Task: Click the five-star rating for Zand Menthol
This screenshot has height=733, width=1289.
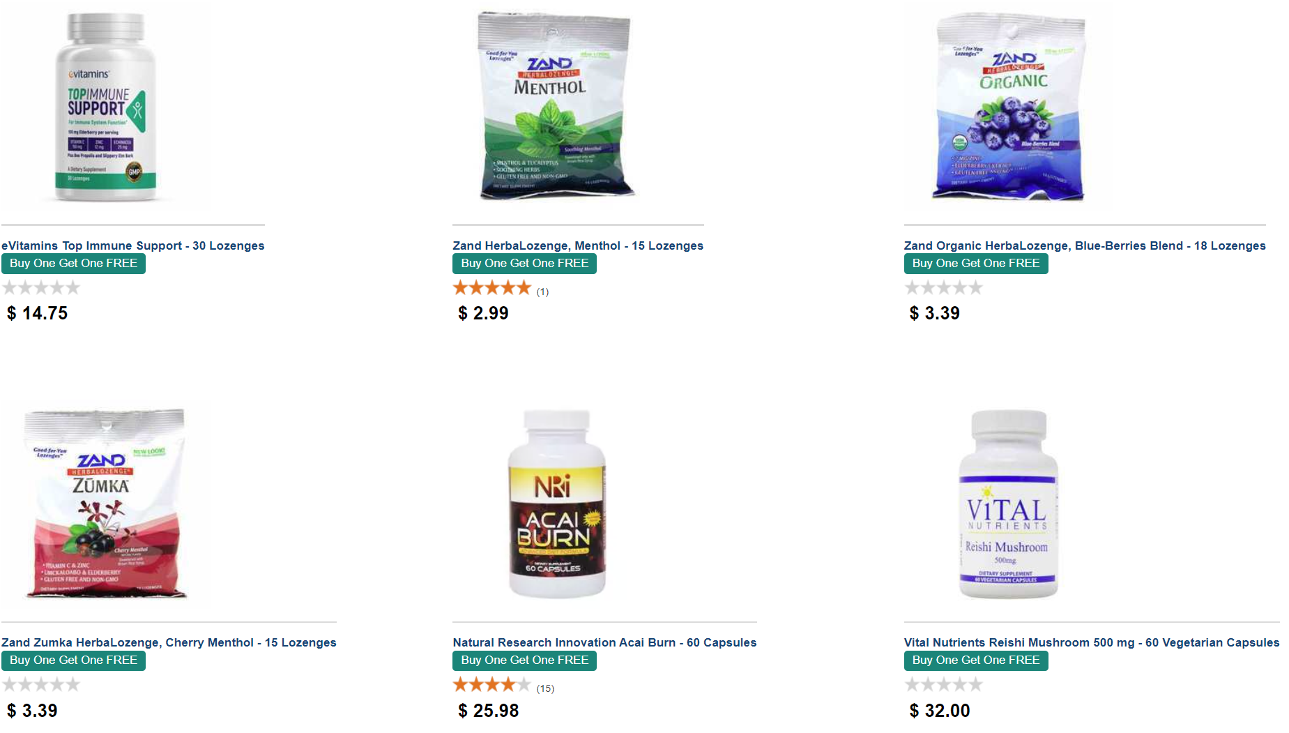Action: tap(492, 287)
